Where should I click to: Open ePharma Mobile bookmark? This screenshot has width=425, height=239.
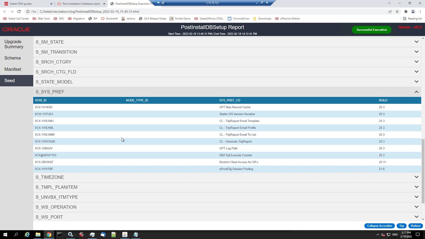pyautogui.click(x=287, y=19)
